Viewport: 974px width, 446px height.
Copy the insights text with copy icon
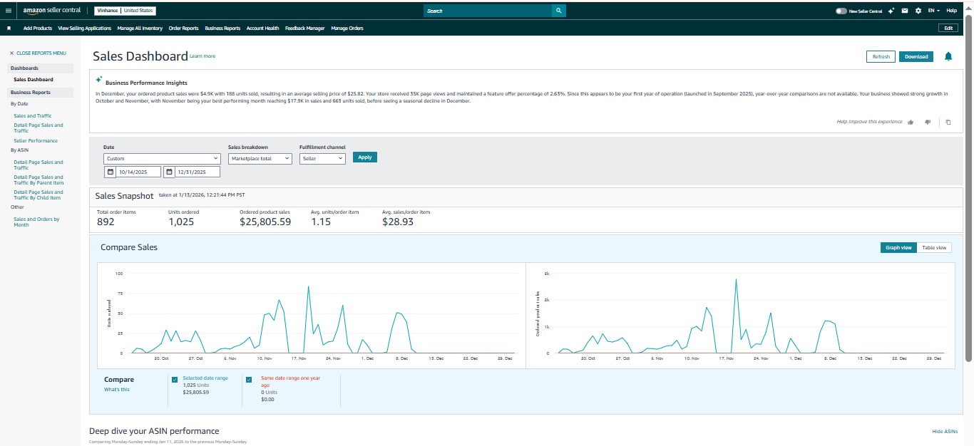pyautogui.click(x=948, y=123)
